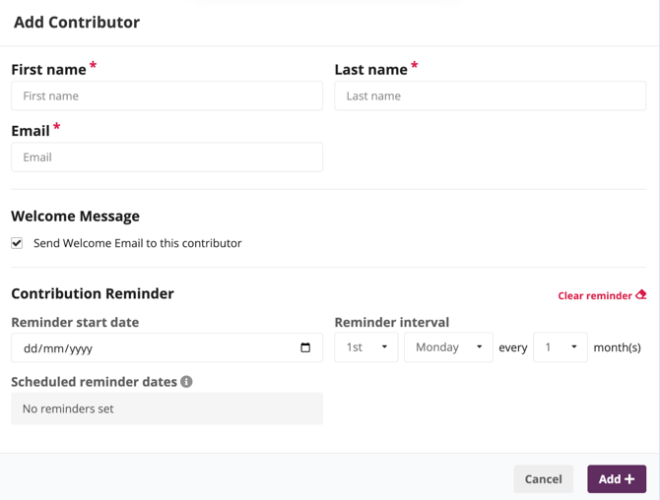This screenshot has width=660, height=500.
Task: Click the 'Send Welcome Email to this contributor' label
Action: pyautogui.click(x=137, y=243)
